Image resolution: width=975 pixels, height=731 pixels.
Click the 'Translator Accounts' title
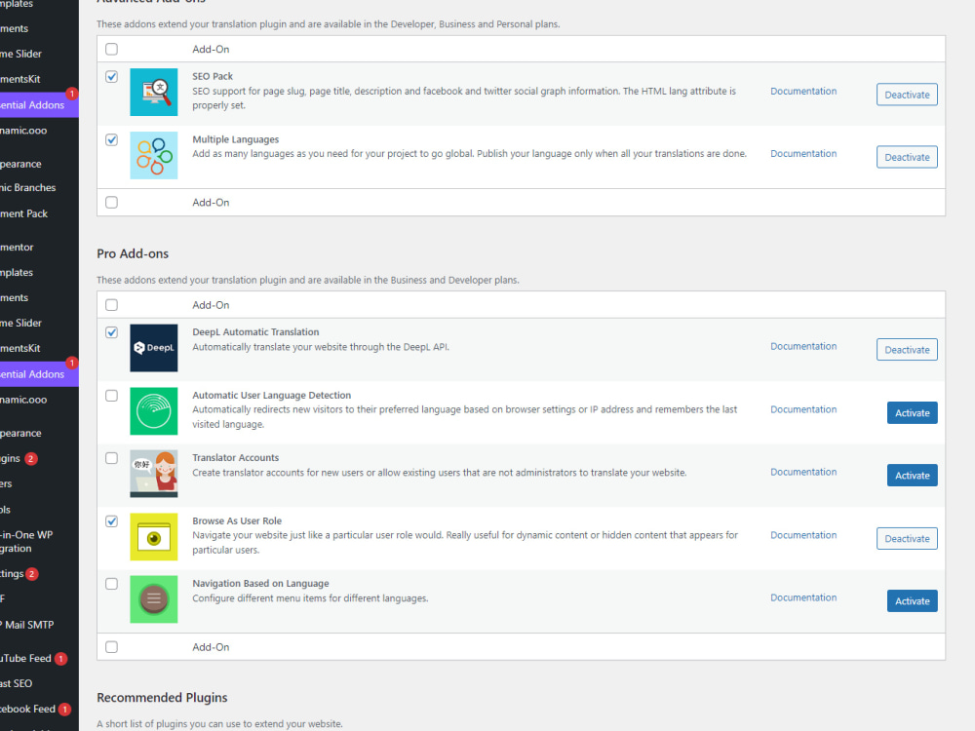[x=235, y=458]
